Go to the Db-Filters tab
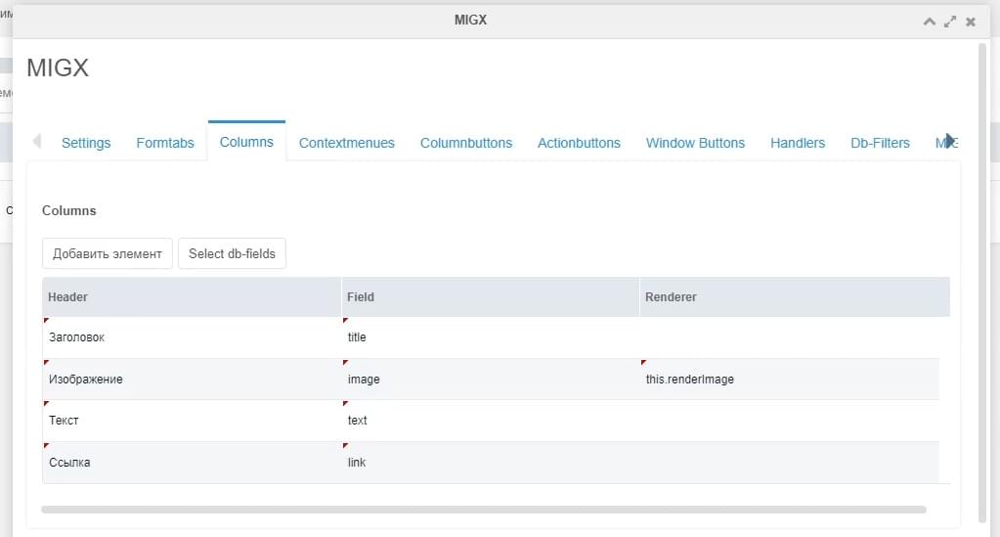The image size is (1000, 537). [x=880, y=143]
